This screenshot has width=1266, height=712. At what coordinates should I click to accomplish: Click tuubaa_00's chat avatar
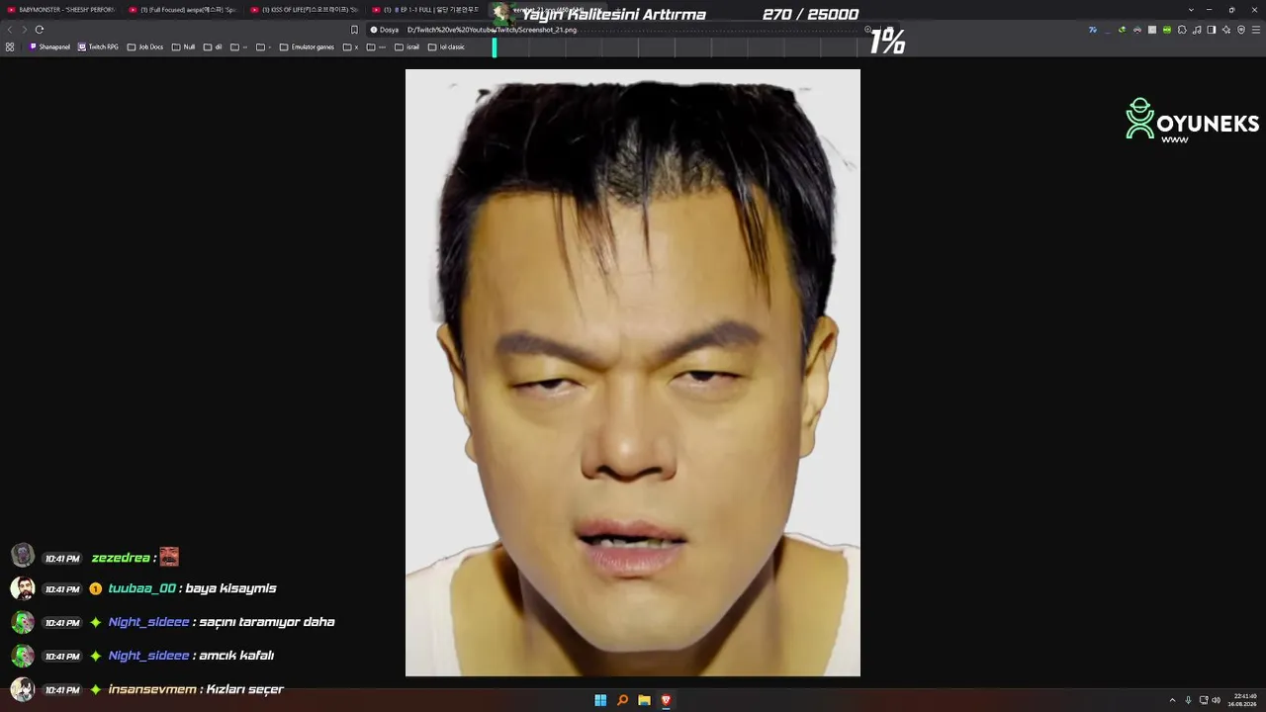point(23,588)
